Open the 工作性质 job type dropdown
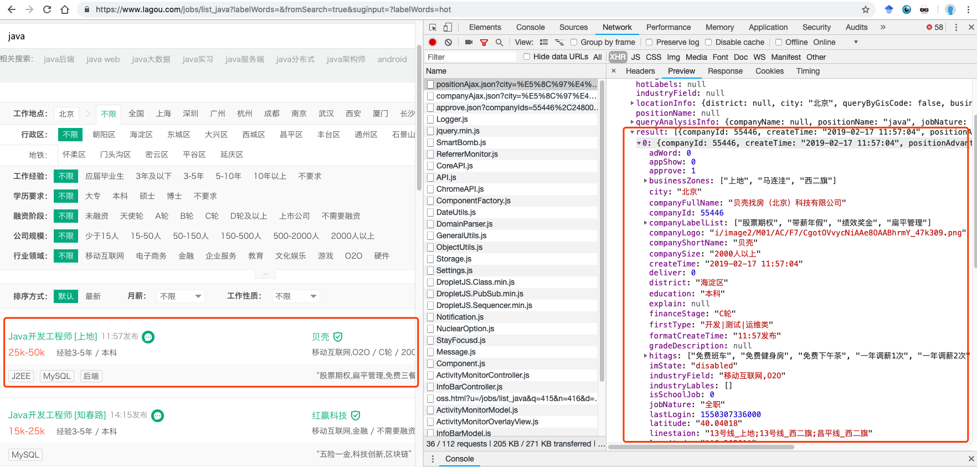Image resolution: width=977 pixels, height=467 pixels. [x=296, y=296]
